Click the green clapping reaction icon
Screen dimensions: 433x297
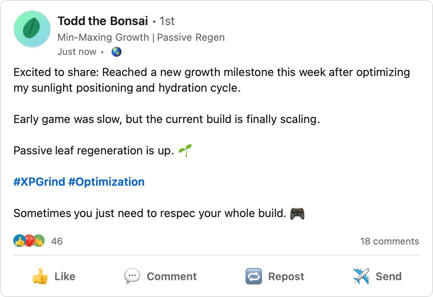click(39, 241)
